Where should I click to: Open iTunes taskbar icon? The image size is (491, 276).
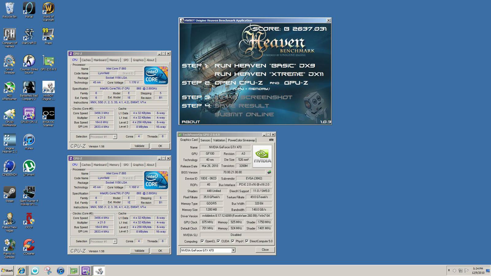[x=60, y=270]
